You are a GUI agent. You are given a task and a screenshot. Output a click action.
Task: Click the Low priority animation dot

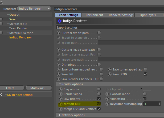point(61,99)
